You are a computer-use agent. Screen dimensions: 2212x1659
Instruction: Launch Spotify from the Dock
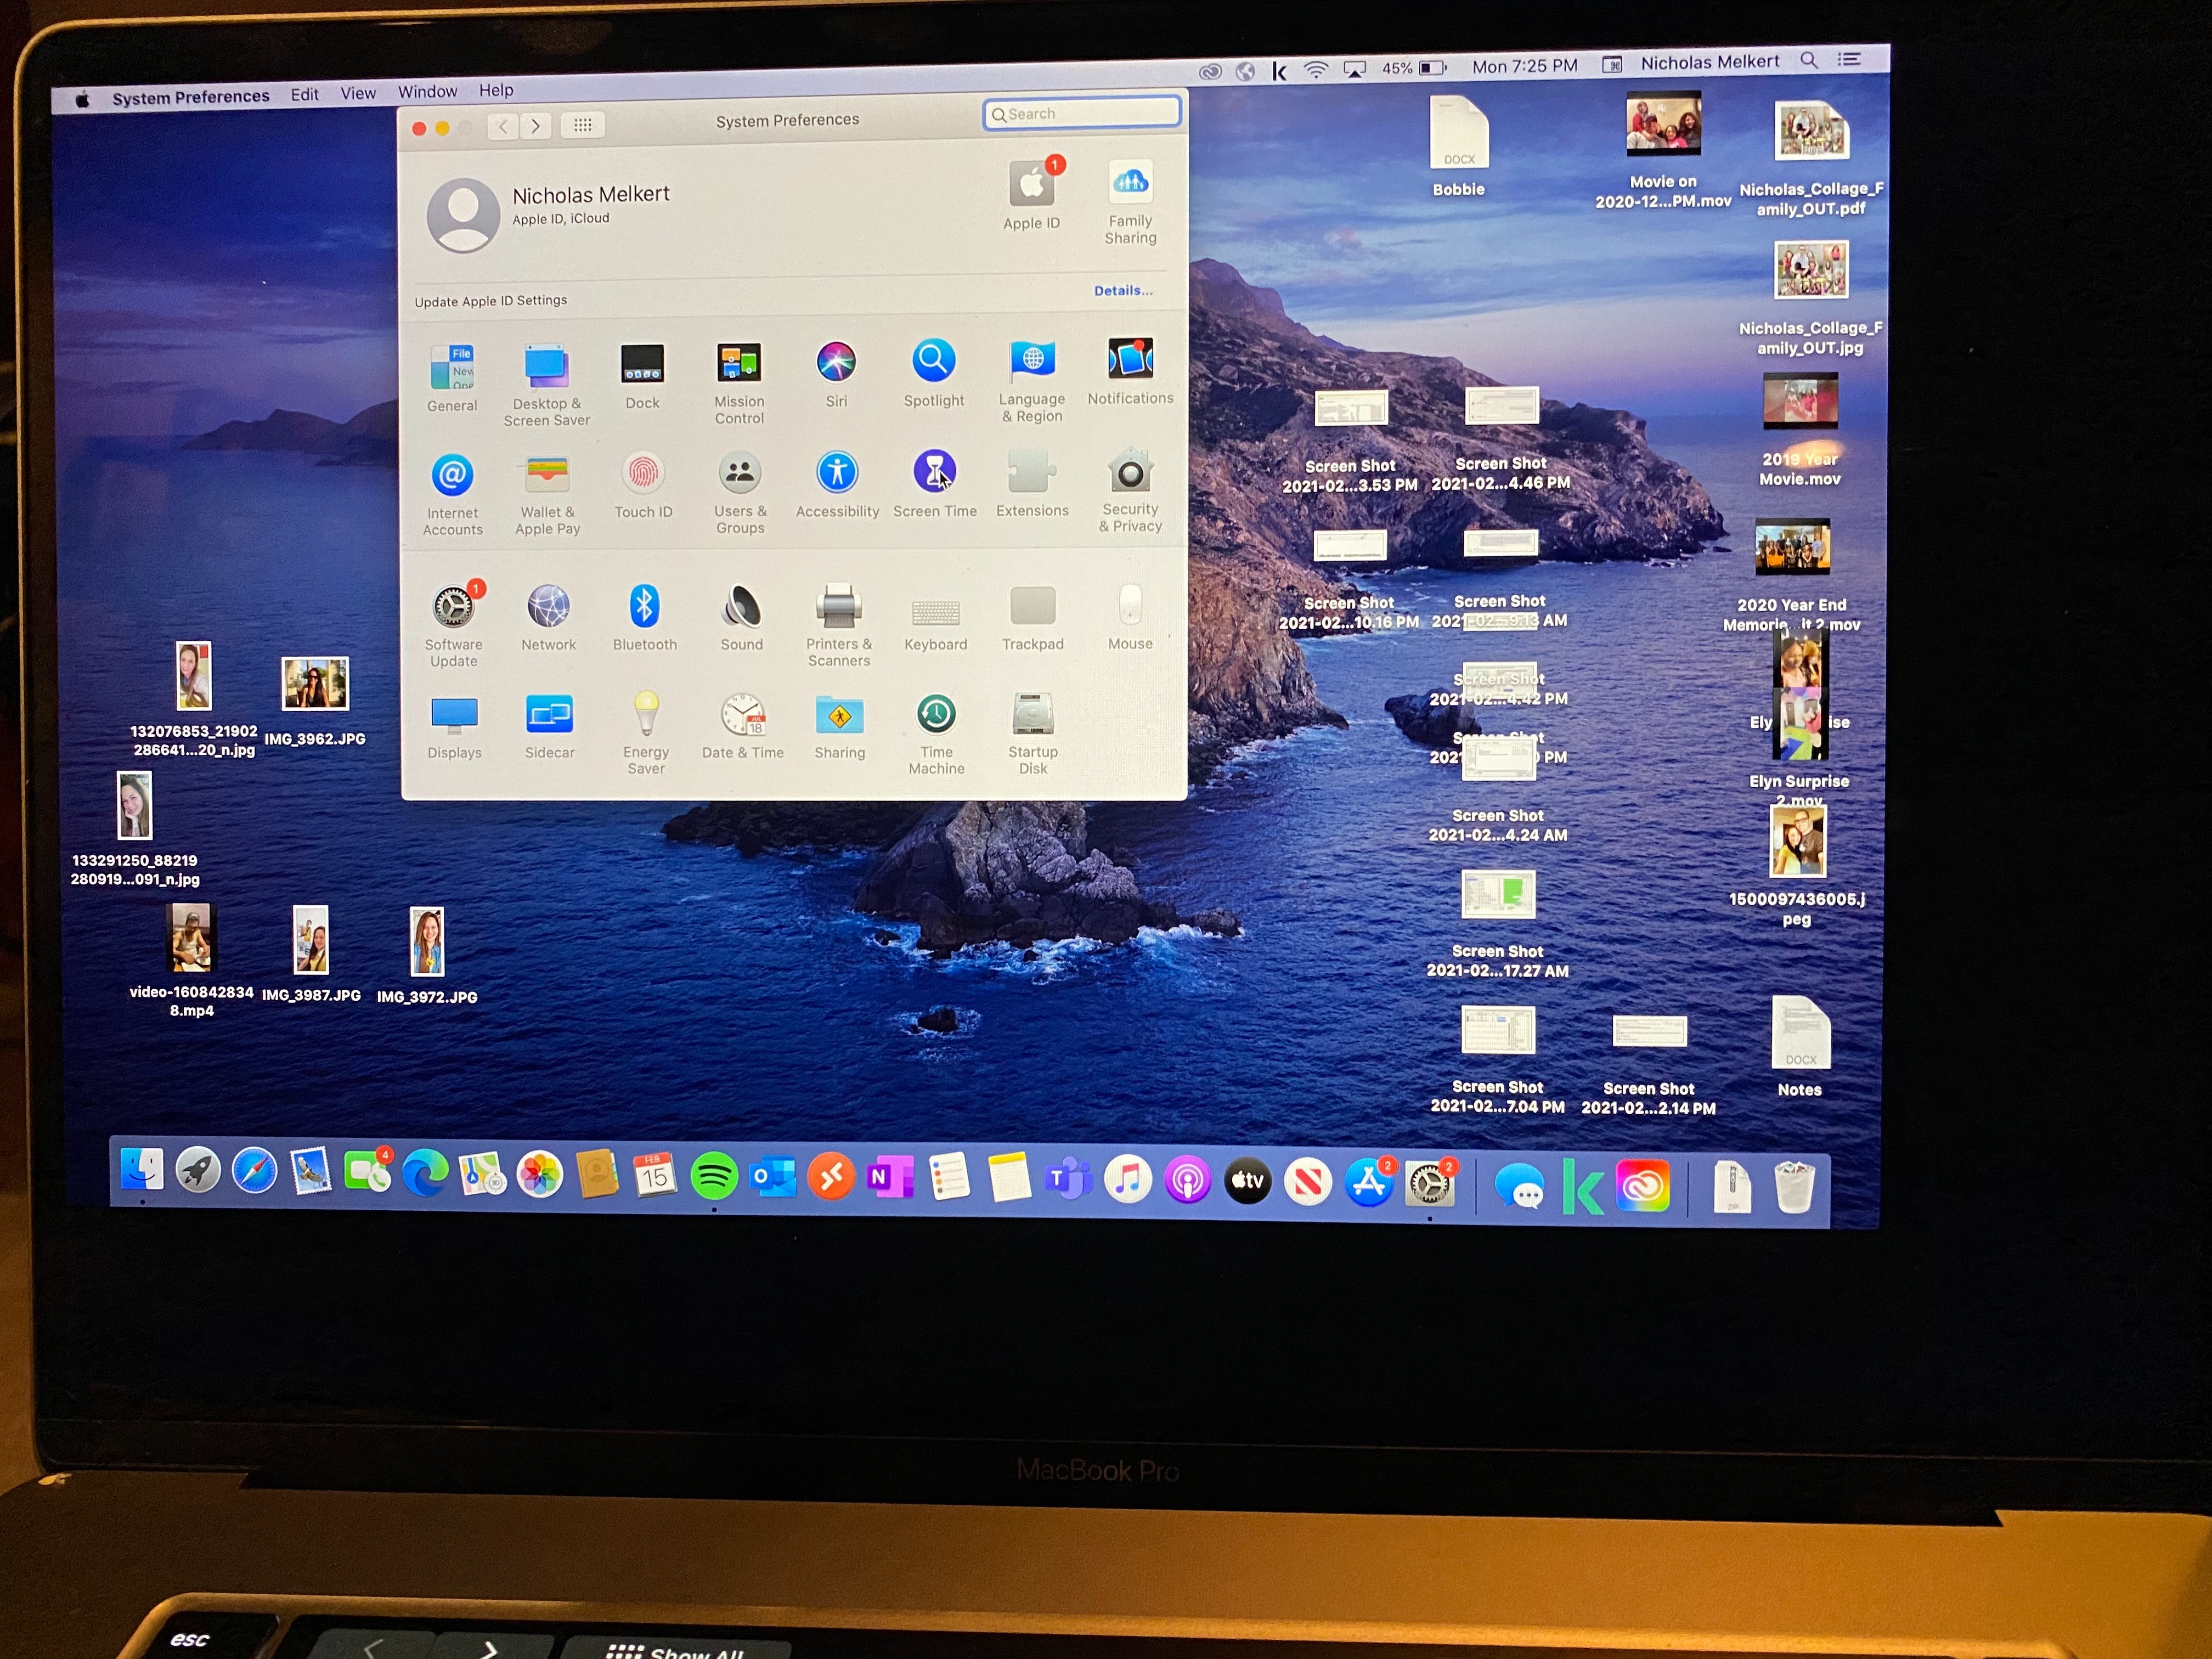click(713, 1176)
